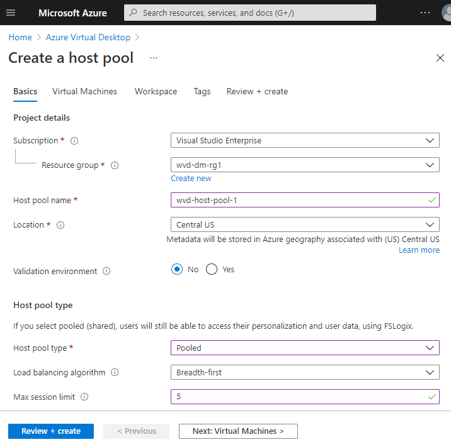Click the Host pool name field

pyautogui.click(x=305, y=200)
